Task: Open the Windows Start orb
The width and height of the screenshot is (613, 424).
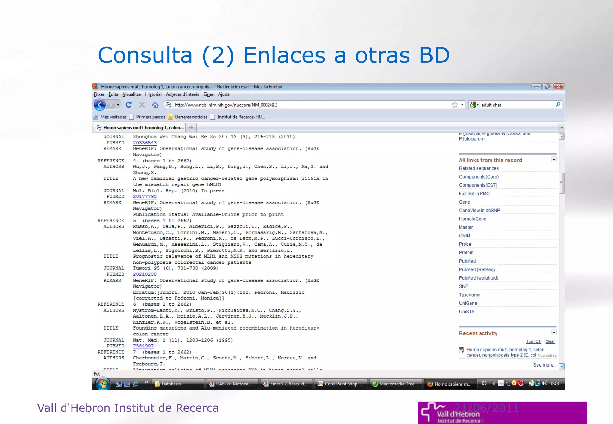Action: click(x=102, y=384)
